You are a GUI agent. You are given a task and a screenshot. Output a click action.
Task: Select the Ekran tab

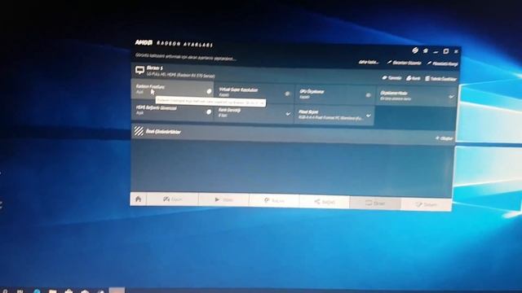[375, 203]
